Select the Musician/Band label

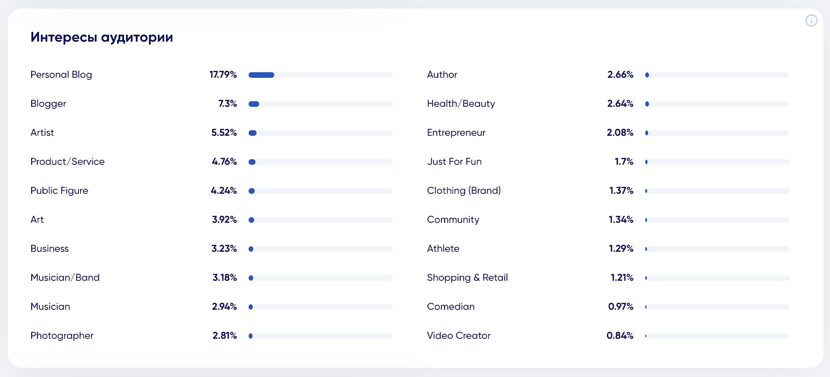[x=65, y=278]
